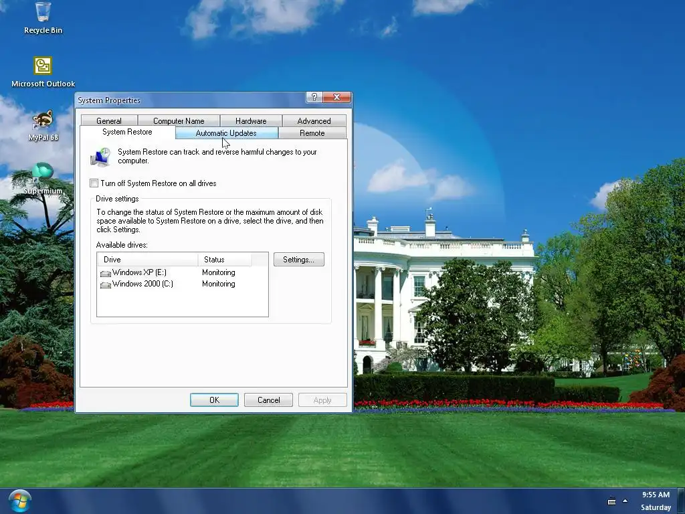Click the Cancel button
This screenshot has width=685, height=514.
click(x=268, y=400)
